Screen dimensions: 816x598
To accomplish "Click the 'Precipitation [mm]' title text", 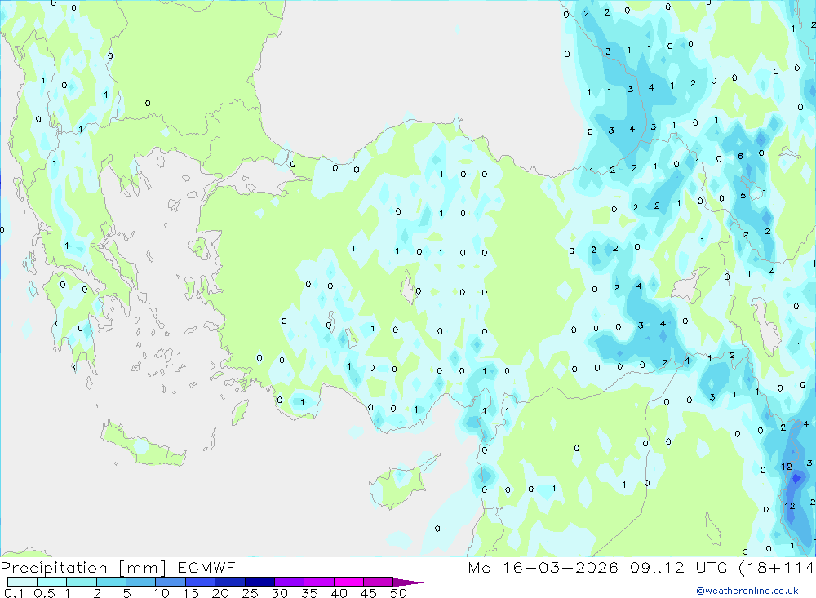I will click(84, 568).
